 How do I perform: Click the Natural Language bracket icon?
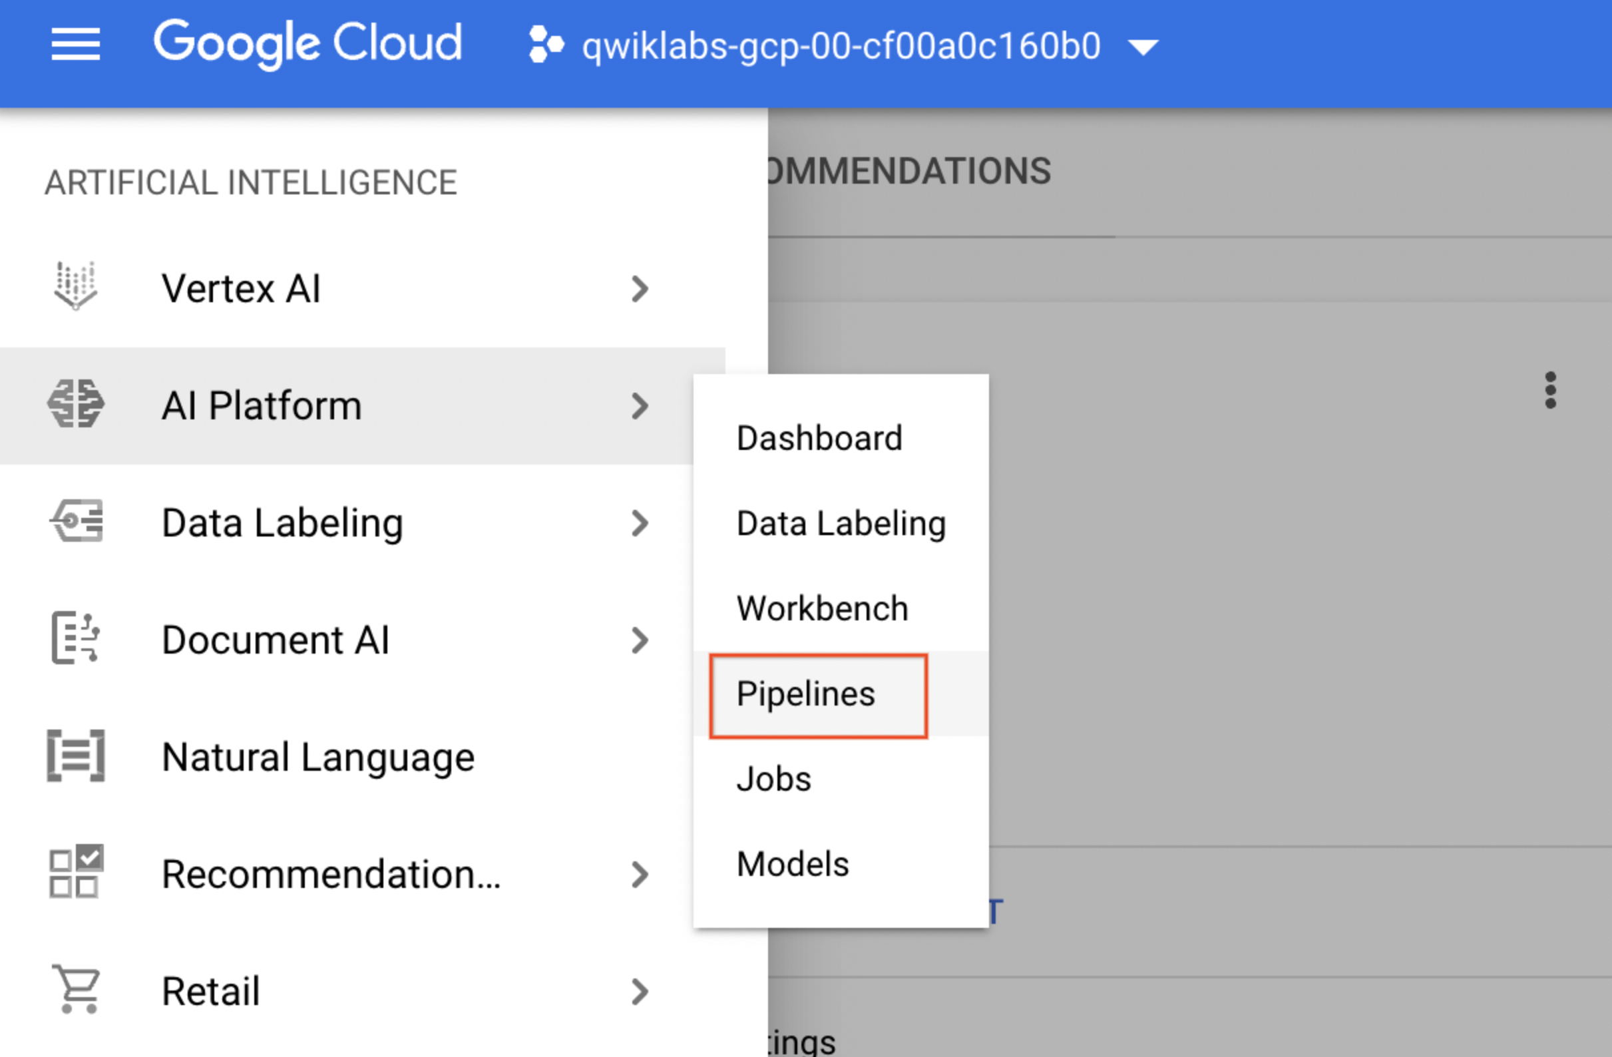point(76,755)
